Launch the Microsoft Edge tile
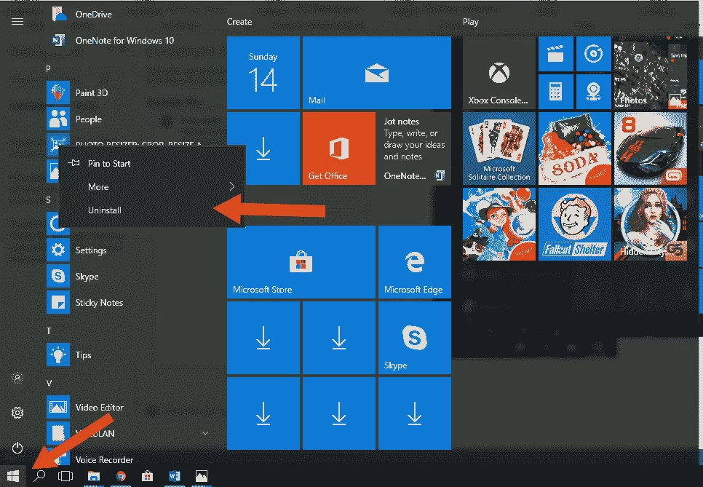703x487 pixels. (x=415, y=262)
